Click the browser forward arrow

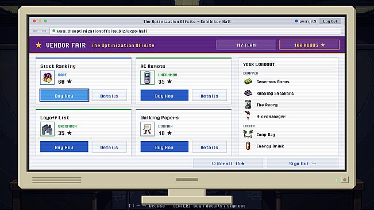coord(44,31)
